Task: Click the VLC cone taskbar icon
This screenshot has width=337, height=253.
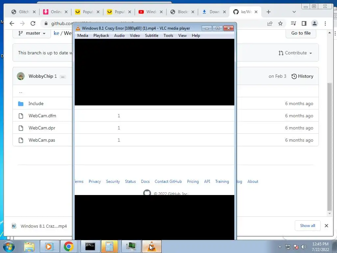Action: [x=151, y=246]
